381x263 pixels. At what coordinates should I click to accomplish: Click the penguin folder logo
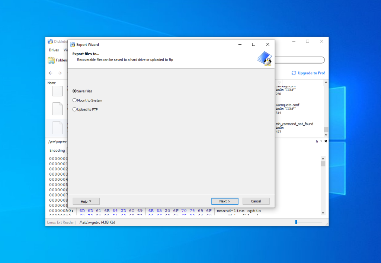coord(265,58)
